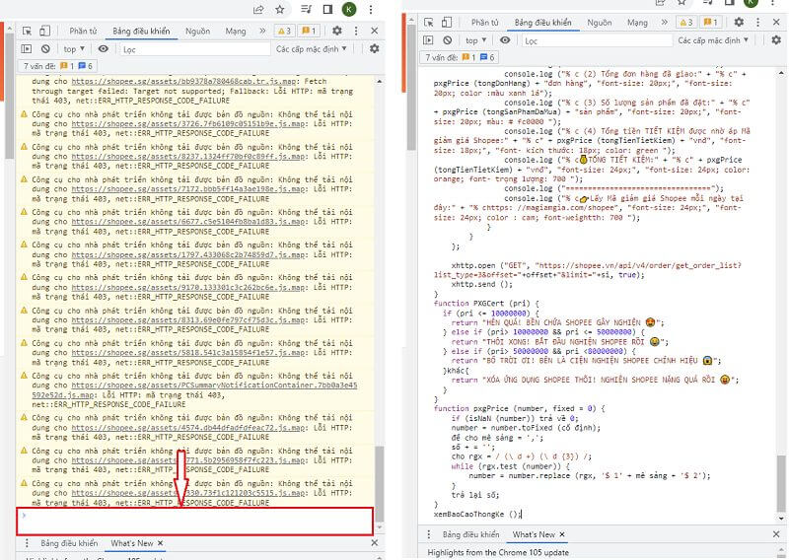
Task: Open 'Mạng' tab in left DevTools
Action: point(236,32)
